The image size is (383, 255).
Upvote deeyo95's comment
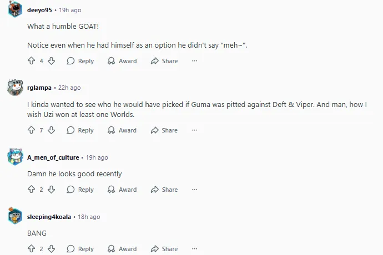[x=31, y=61]
